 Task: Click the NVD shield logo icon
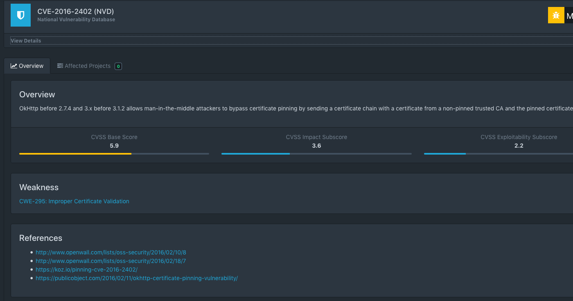pyautogui.click(x=20, y=15)
